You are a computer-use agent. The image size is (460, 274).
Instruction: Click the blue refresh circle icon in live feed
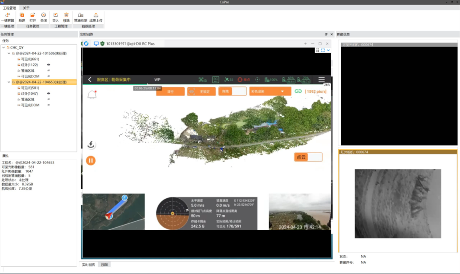coord(86,44)
